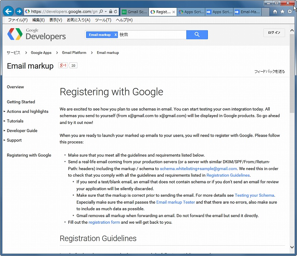Open the registration form link

(104, 222)
